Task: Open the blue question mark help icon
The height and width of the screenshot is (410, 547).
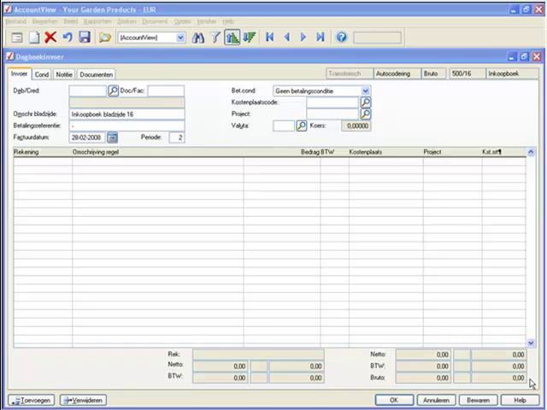Action: [x=342, y=37]
